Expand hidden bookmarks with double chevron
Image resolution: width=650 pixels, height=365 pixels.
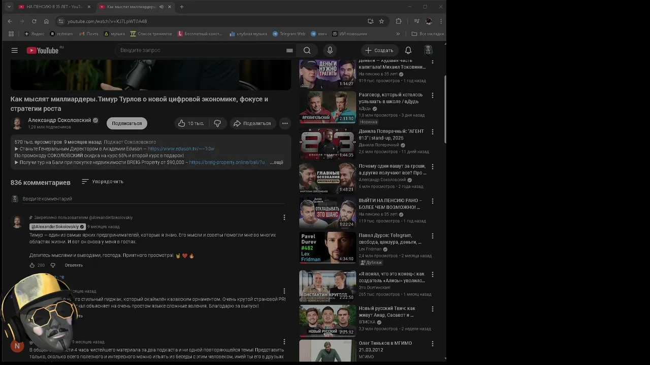(x=398, y=34)
